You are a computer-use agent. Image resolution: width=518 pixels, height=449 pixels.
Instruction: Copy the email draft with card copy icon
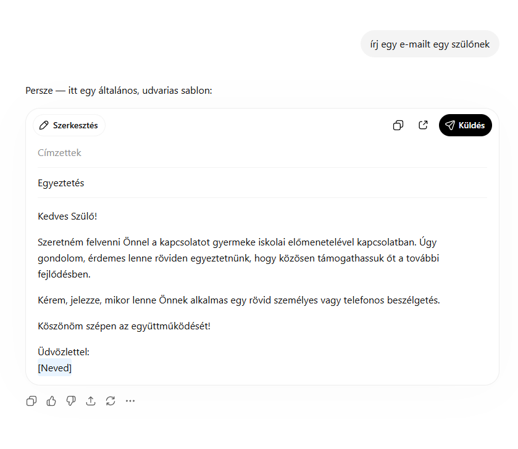coord(398,125)
